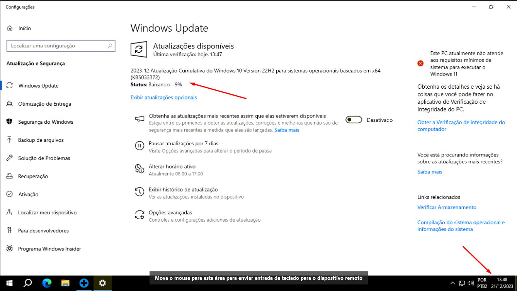
Task: Open Exibir atualizações opcionais link
Action: point(164,98)
